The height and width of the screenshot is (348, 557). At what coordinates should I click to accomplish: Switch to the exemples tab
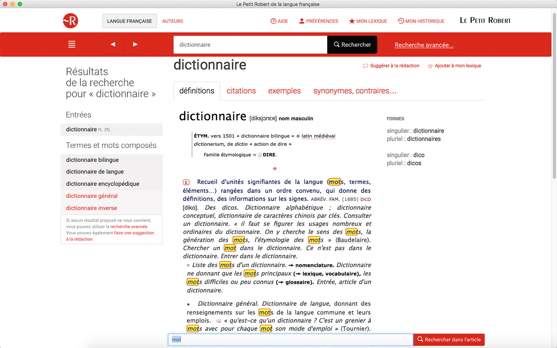coord(284,91)
